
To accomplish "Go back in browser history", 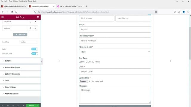I will [x=3, y=12].
